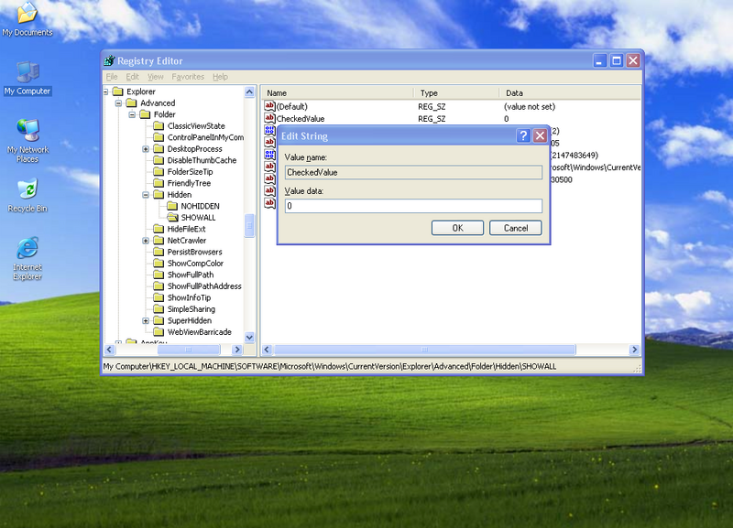Click the tree pane horizontal scrollbar thumb

pos(189,350)
